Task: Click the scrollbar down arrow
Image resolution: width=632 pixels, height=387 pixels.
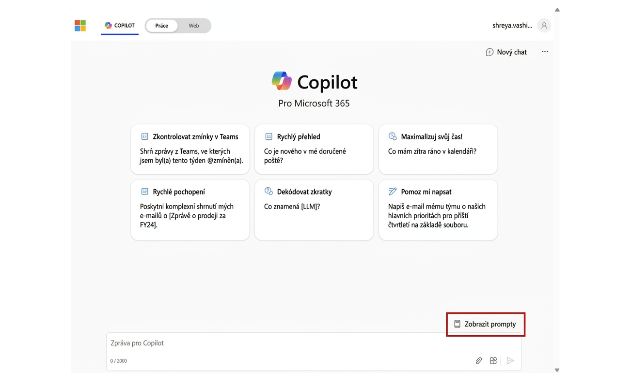Action: click(557, 370)
